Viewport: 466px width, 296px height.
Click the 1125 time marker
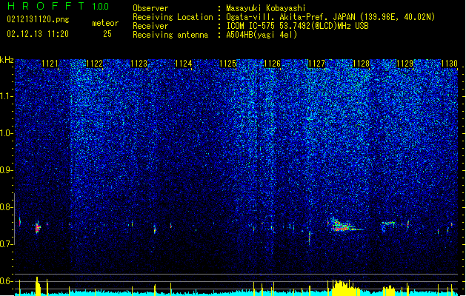(227, 64)
